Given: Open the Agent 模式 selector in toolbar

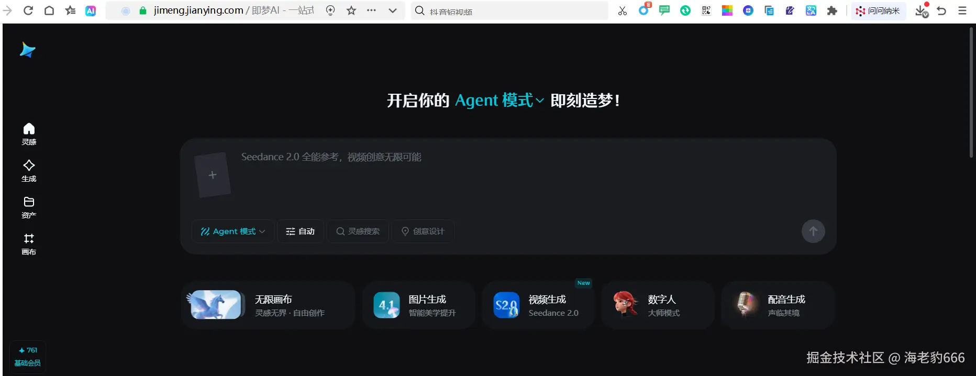Looking at the screenshot, I should pyautogui.click(x=233, y=231).
